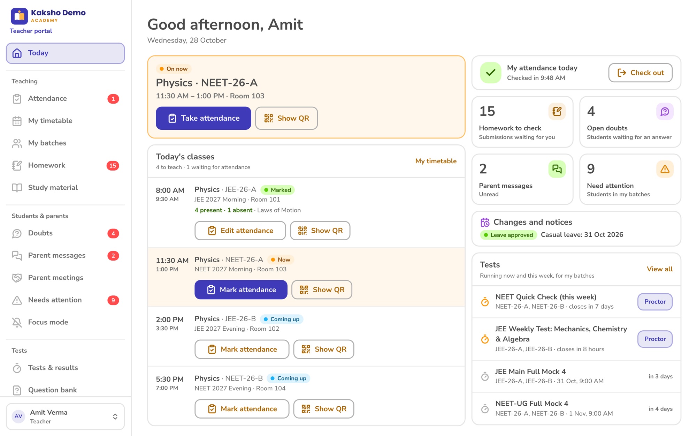Click the Focus mode bell-off icon
697x436 pixels.
pos(17,322)
